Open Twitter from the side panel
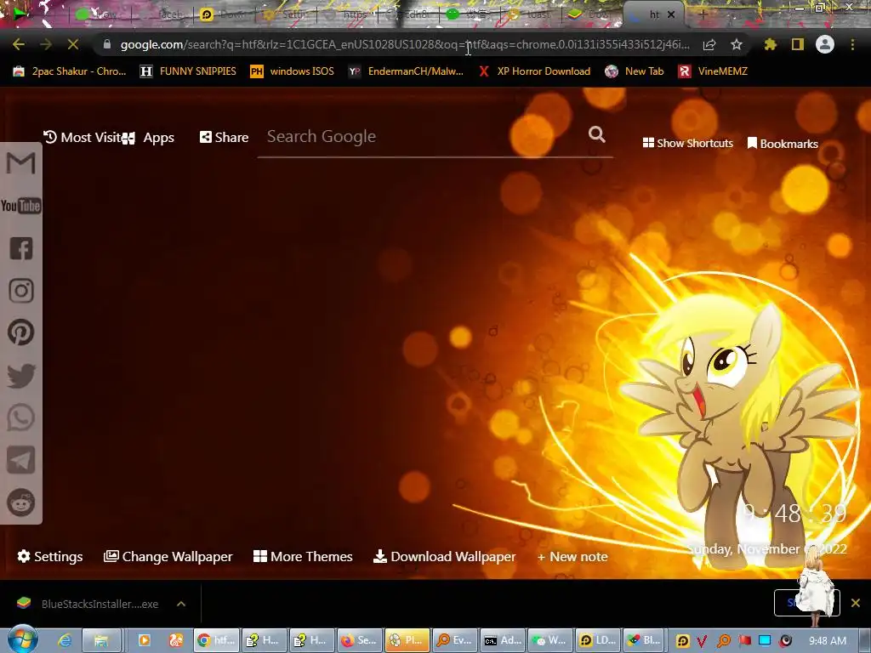871x653 pixels. pyautogui.click(x=21, y=375)
